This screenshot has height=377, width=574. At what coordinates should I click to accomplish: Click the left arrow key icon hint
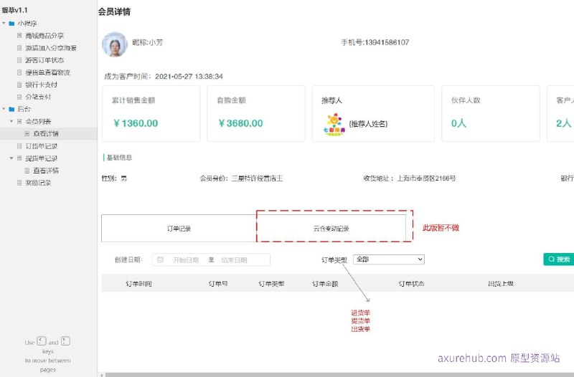(x=42, y=341)
